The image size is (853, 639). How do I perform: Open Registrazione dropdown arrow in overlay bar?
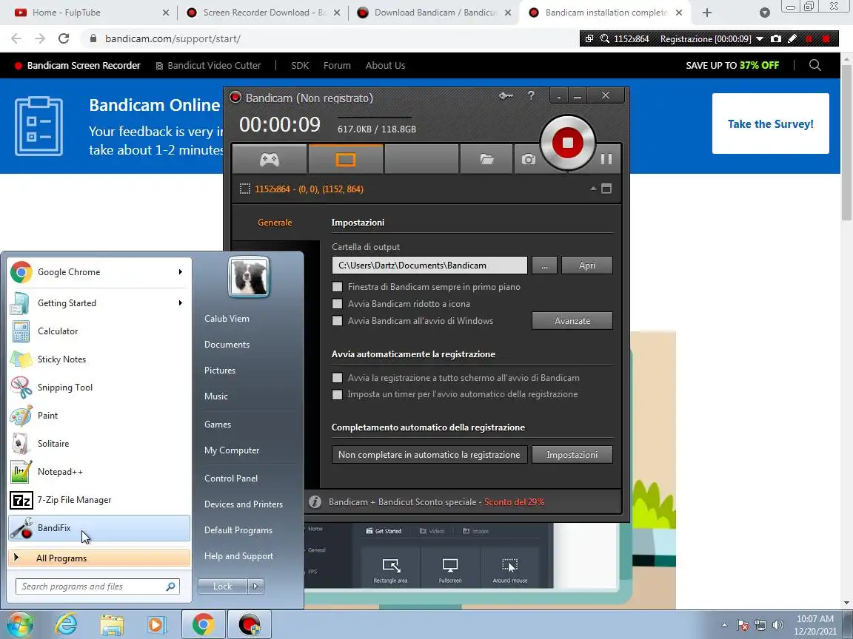(x=760, y=38)
